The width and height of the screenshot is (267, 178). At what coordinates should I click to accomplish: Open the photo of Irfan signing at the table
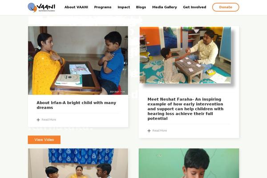[78, 61]
